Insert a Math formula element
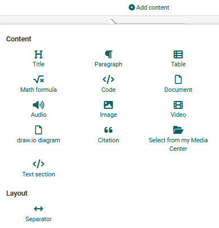219x228 pixels. pyautogui.click(x=38, y=84)
